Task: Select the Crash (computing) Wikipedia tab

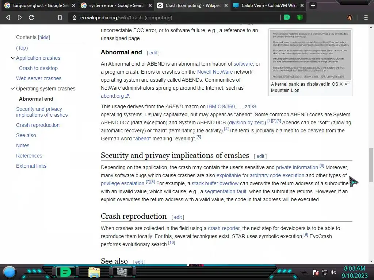Action: [192, 5]
